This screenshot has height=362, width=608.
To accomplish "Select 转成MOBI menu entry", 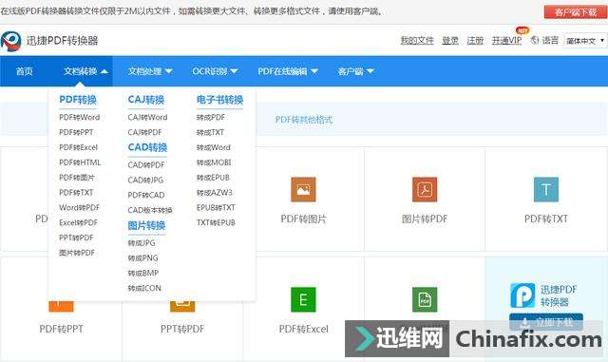I will tap(214, 162).
